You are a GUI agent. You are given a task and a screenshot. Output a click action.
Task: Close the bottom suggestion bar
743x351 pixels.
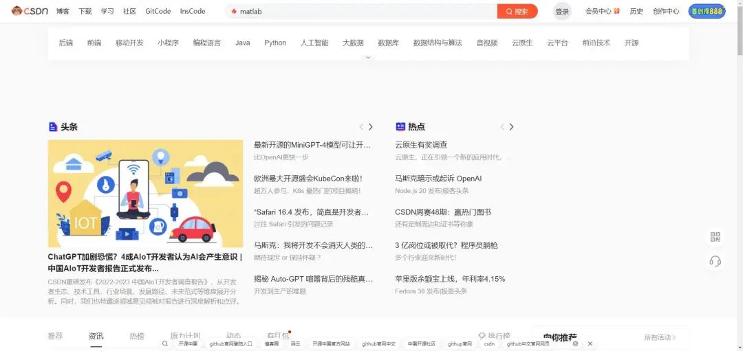click(590, 343)
